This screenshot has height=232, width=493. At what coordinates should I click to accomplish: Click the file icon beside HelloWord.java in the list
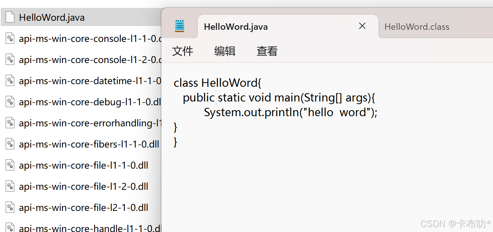click(10, 17)
